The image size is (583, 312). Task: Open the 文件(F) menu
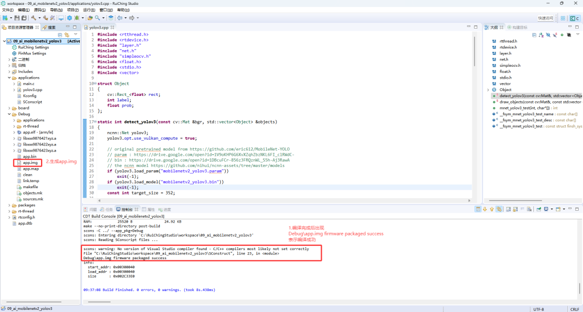click(x=8, y=10)
